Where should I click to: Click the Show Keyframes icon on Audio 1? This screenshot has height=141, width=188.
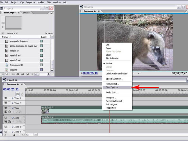[9, 122]
